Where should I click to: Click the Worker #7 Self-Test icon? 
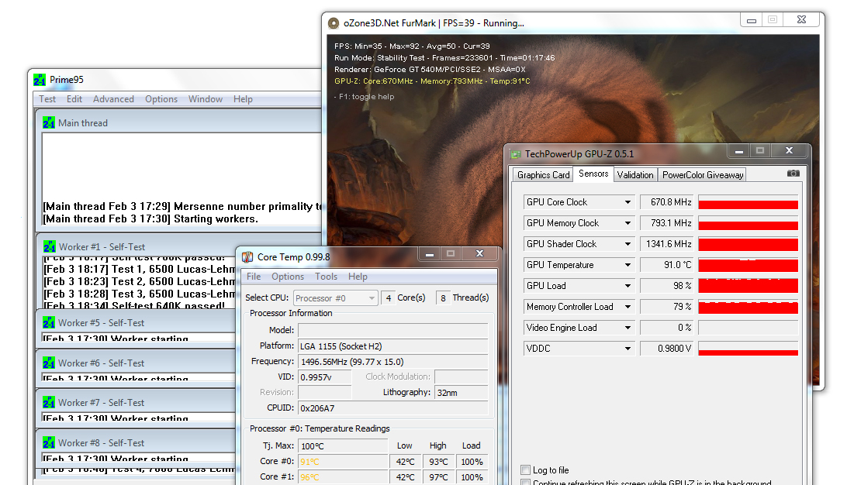tap(48, 403)
